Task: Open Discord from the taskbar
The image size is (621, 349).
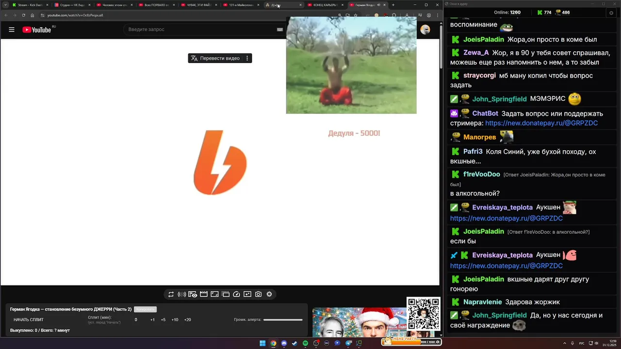Action: (x=284, y=343)
